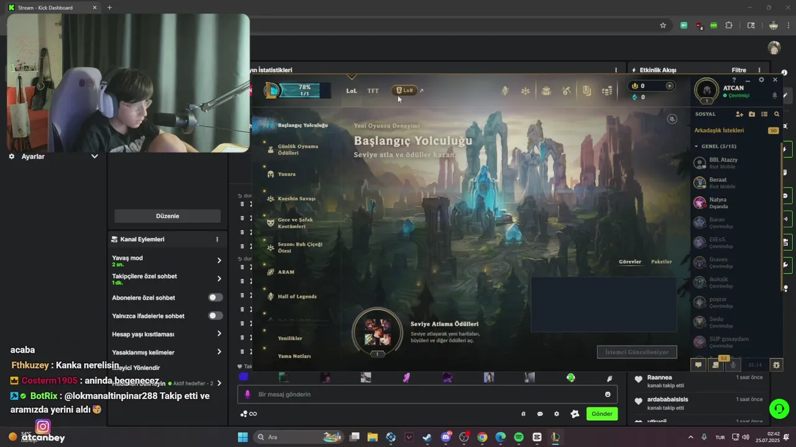
Task: Toggle Yalnızca ifadelerle sohbet switch
Action: coord(215,316)
